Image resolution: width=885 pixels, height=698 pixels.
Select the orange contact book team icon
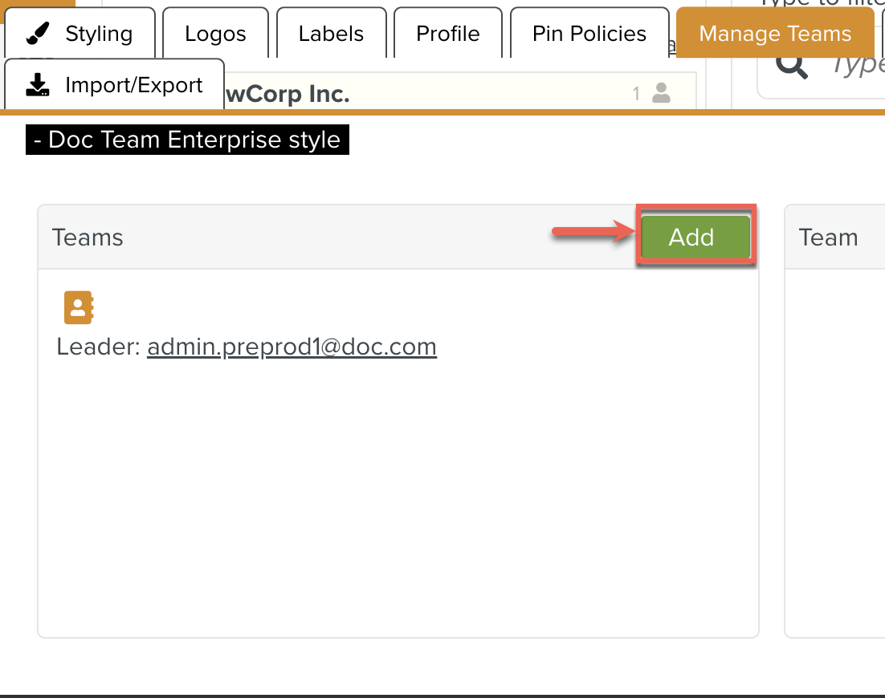[x=79, y=307]
